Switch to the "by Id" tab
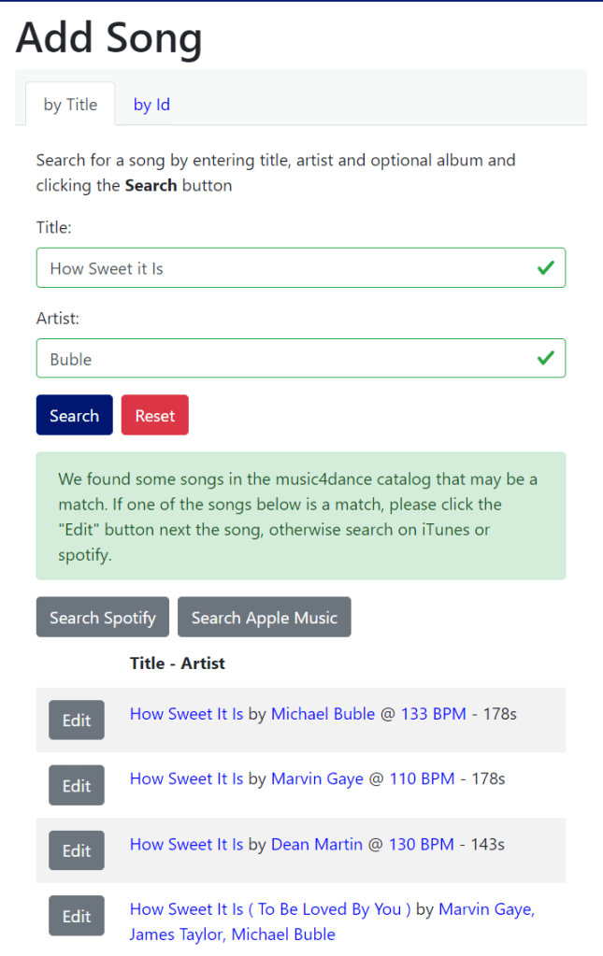603x956 pixels. pyautogui.click(x=151, y=105)
